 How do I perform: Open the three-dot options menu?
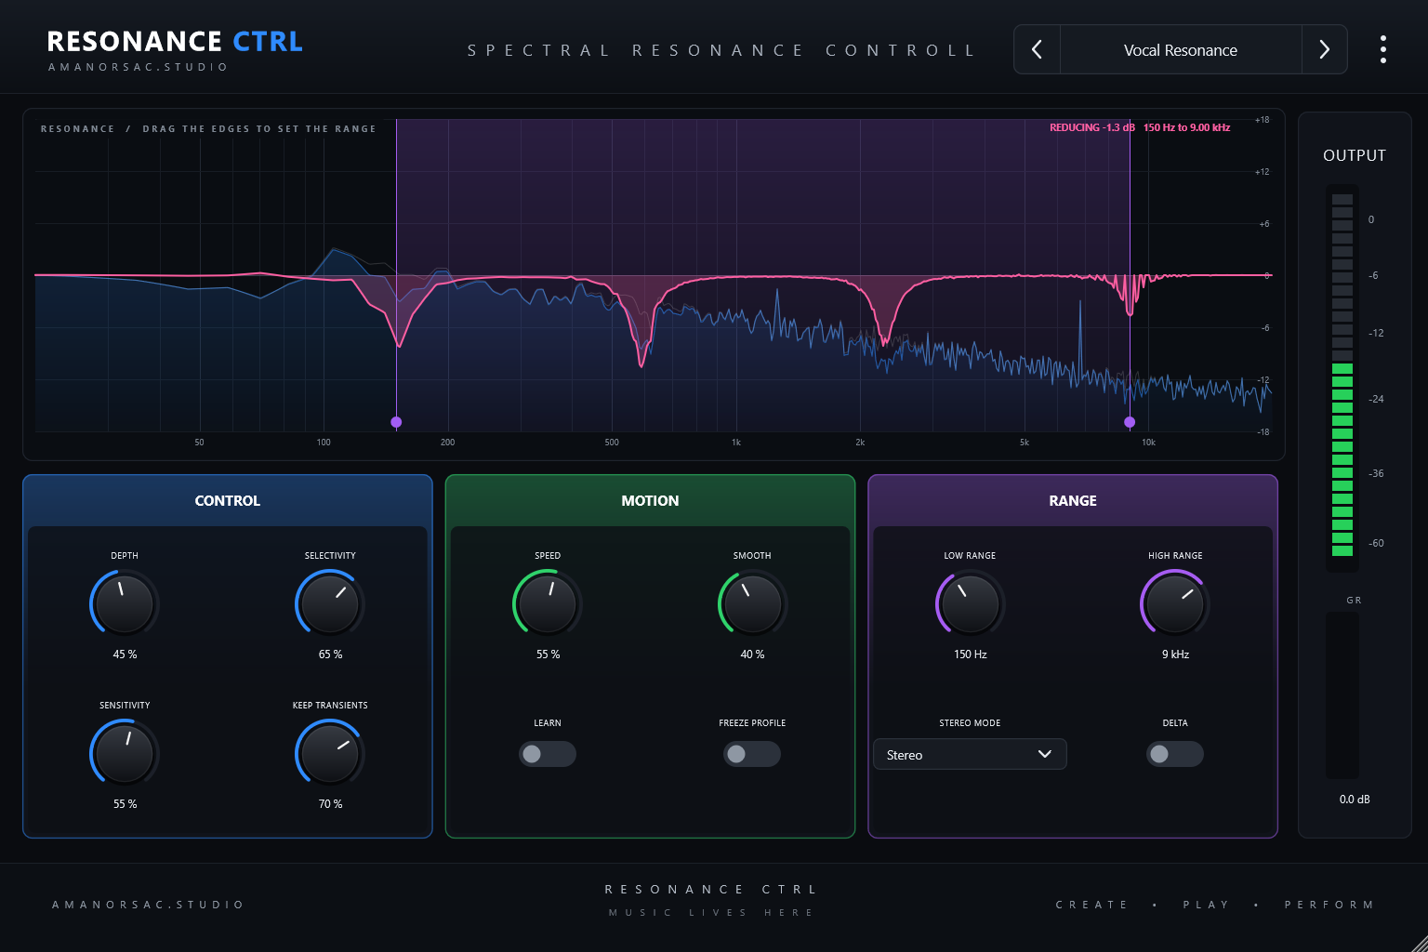tap(1383, 49)
